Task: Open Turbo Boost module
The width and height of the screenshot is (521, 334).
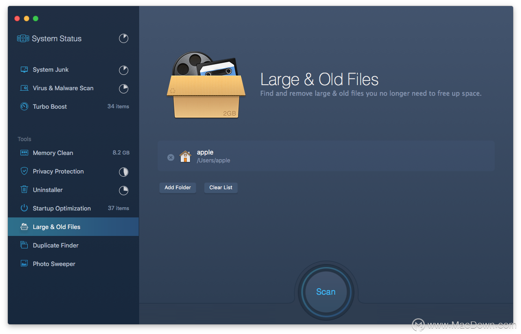Action: [50, 107]
